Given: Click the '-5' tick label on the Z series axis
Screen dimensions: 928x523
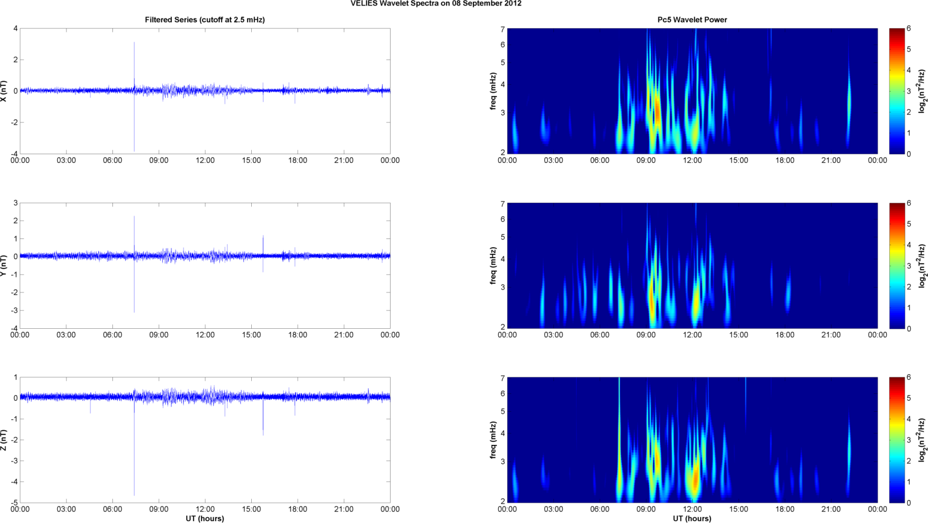Looking at the screenshot, I should [14, 503].
